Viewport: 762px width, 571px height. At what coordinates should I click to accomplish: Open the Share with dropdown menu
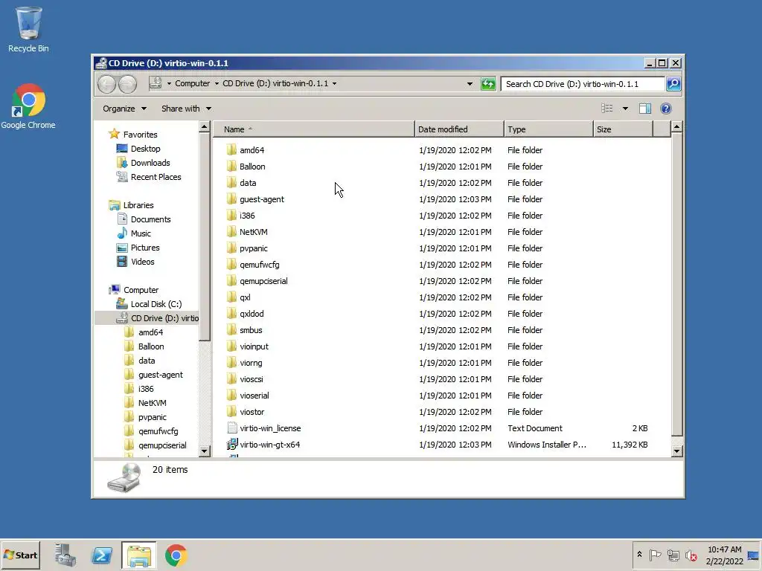click(186, 109)
